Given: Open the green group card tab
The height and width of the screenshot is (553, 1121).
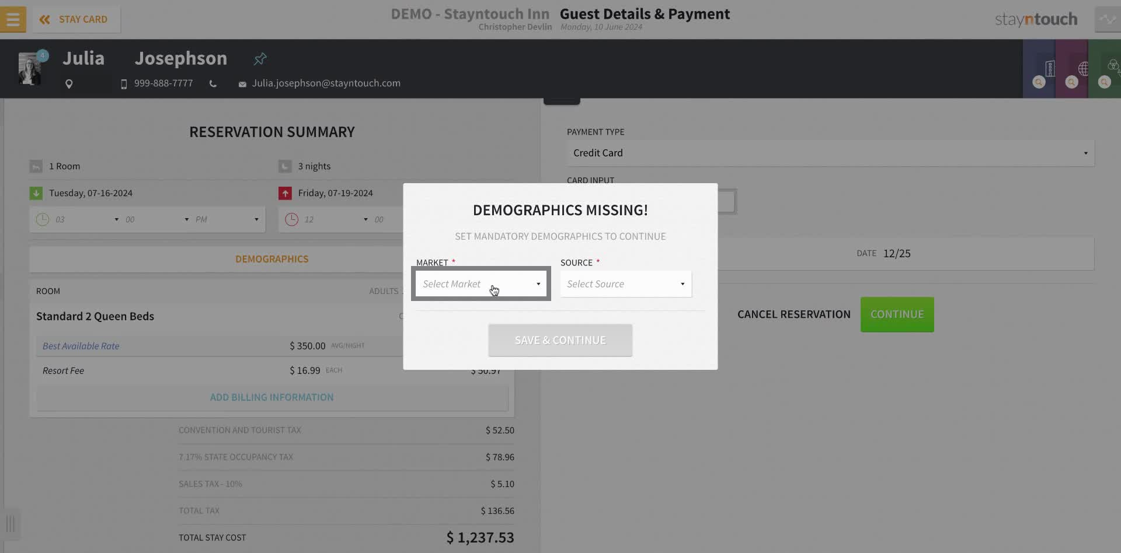Looking at the screenshot, I should tap(1105, 69).
